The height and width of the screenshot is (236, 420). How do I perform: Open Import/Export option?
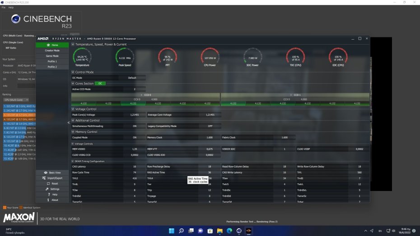tap(52, 178)
